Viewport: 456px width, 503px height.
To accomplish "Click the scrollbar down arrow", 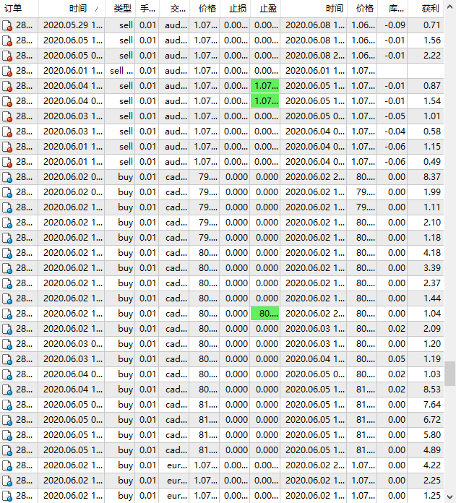I will (450, 496).
